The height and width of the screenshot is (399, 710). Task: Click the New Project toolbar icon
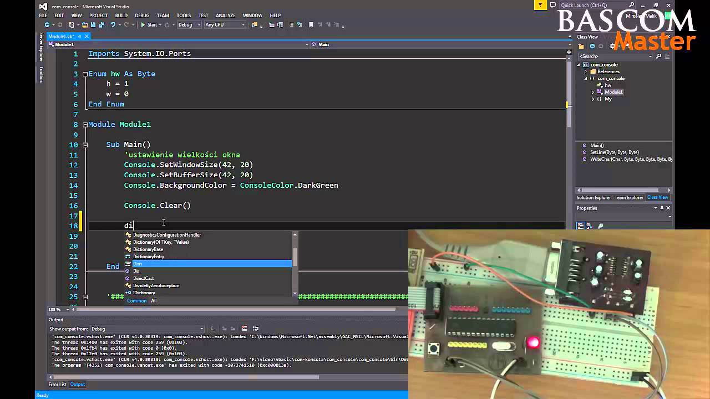point(72,25)
